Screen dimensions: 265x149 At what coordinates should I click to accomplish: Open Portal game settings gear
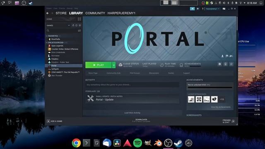(219, 64)
